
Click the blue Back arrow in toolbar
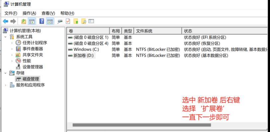click(x=6, y=21)
